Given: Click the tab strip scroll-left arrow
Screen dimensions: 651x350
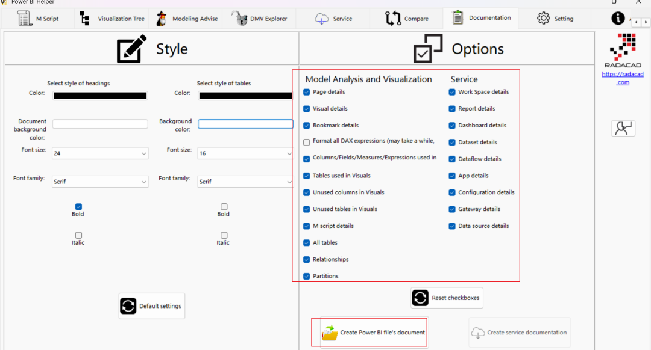Looking at the screenshot, I should click(x=637, y=22).
